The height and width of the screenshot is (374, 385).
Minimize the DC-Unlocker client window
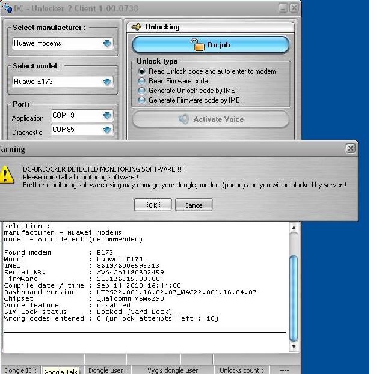pyautogui.click(x=283, y=8)
